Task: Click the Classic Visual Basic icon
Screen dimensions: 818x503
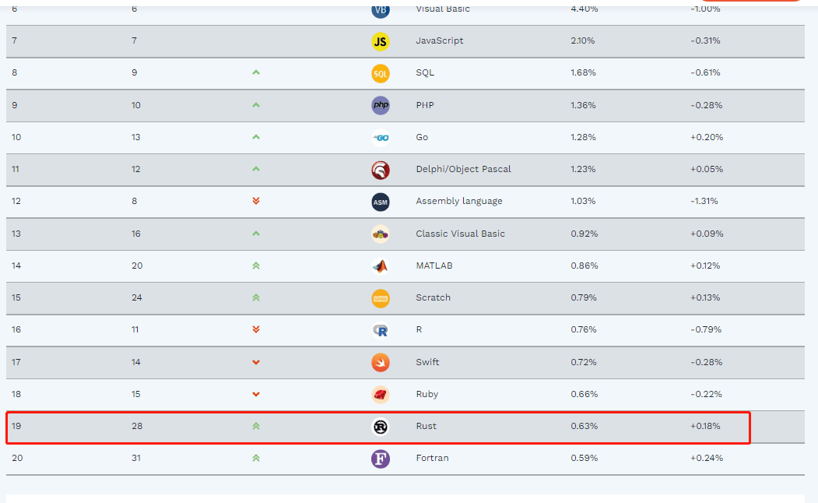Action: 381,234
